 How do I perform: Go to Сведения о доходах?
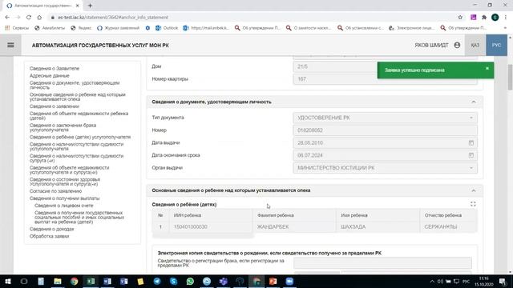pyautogui.click(x=51, y=229)
